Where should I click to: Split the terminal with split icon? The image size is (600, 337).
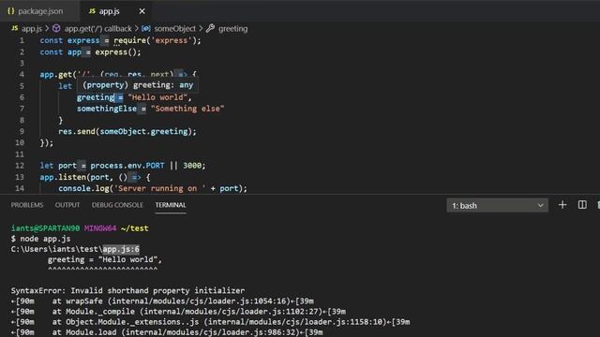582,205
